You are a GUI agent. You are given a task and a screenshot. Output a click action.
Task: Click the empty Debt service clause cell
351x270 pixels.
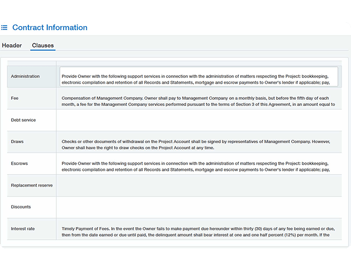[199, 120]
